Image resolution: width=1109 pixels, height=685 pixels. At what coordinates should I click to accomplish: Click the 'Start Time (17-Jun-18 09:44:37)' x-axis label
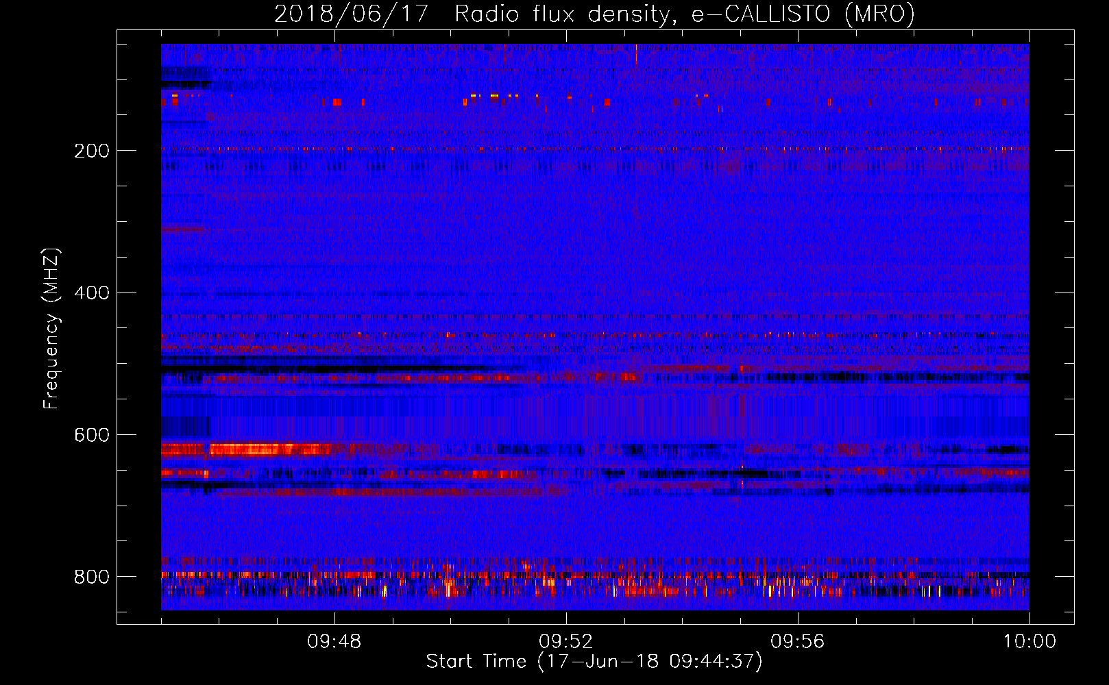tap(594, 662)
